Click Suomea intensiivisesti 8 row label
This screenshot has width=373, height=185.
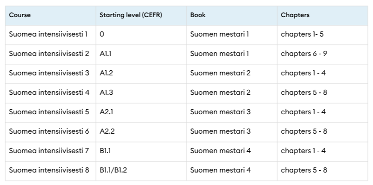coord(49,170)
